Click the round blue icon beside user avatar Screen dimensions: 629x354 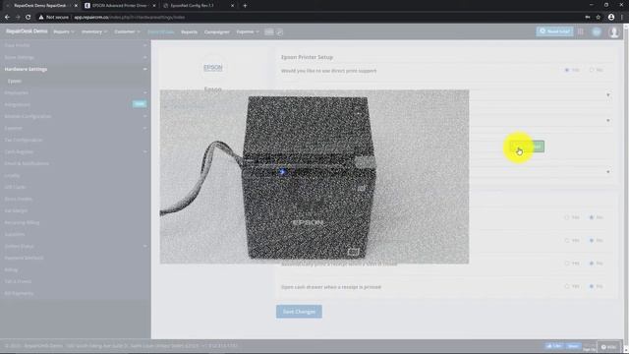[x=597, y=31]
